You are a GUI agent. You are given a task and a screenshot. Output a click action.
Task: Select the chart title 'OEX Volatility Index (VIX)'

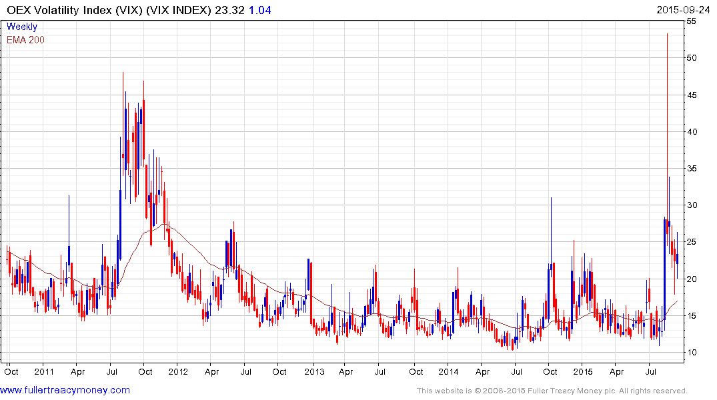point(75,10)
